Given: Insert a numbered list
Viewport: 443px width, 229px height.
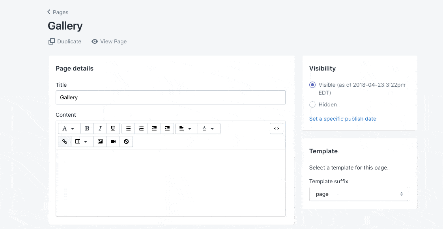Looking at the screenshot, I should [141, 128].
